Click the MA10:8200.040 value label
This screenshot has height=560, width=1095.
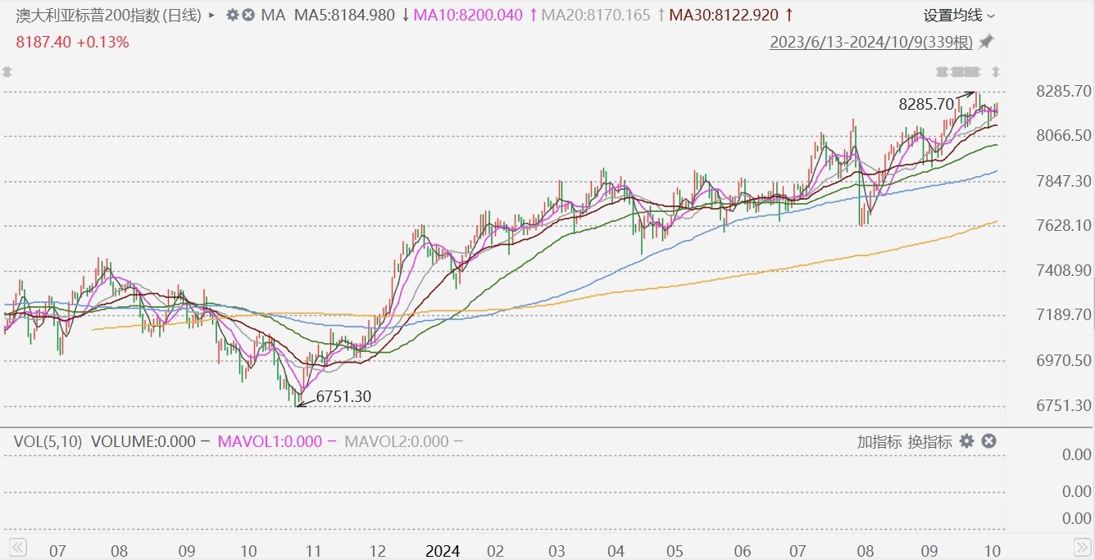pyautogui.click(x=468, y=15)
